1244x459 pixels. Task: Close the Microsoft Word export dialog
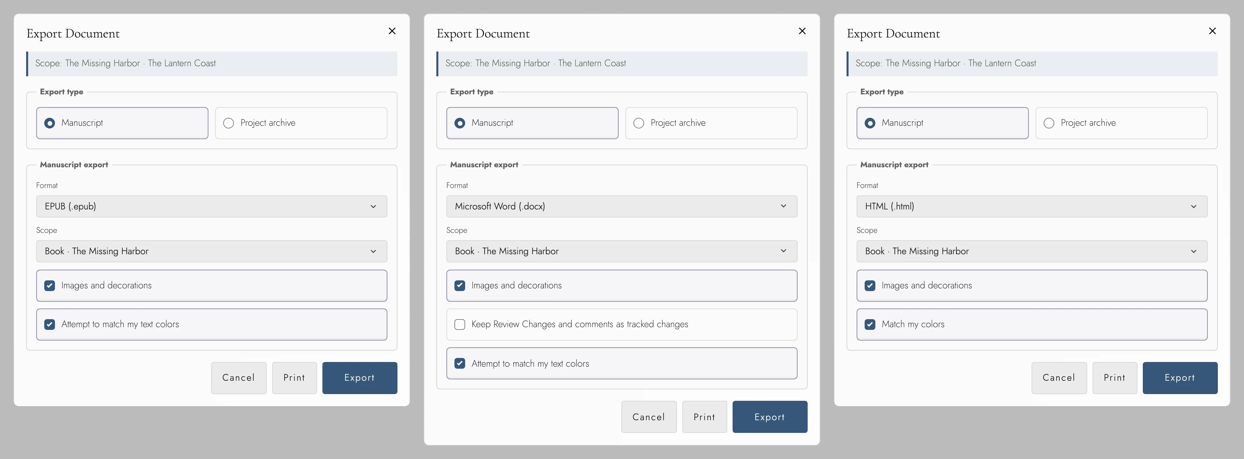click(802, 31)
